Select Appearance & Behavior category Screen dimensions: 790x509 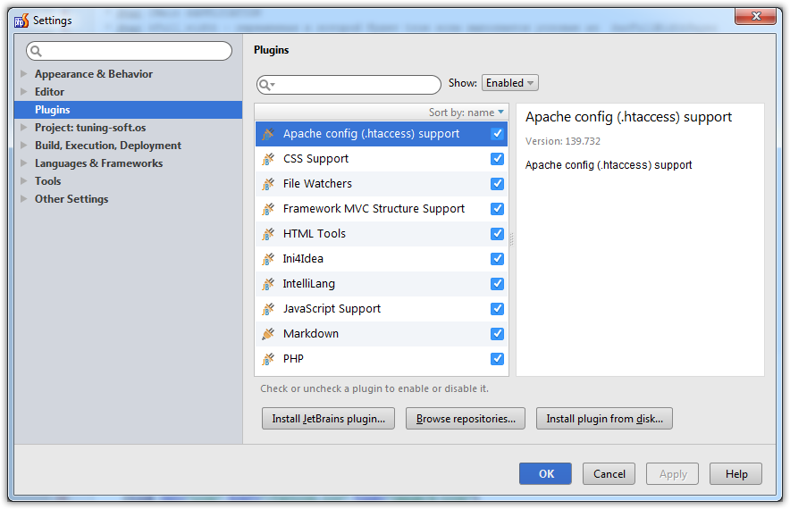click(94, 74)
